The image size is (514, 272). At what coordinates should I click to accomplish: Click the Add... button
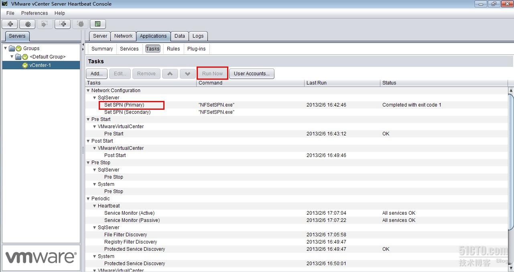97,74
